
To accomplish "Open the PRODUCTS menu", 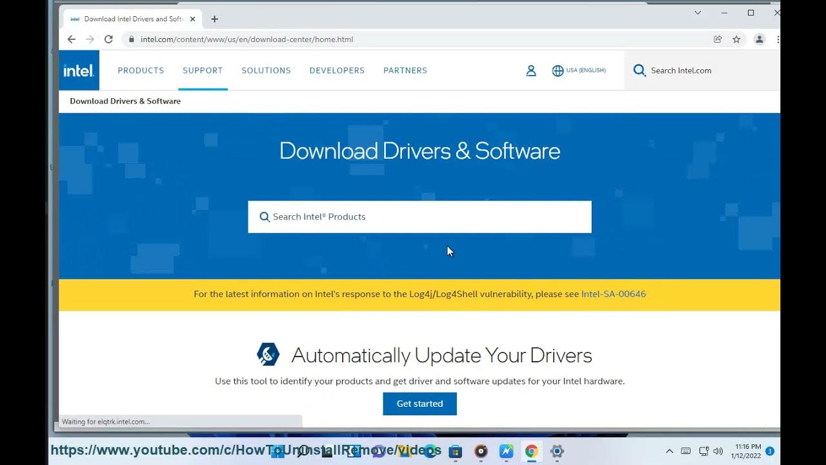I will click(x=141, y=70).
